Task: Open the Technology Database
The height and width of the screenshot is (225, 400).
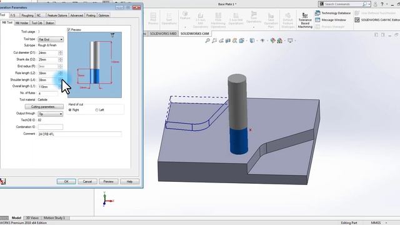Action: (x=333, y=12)
